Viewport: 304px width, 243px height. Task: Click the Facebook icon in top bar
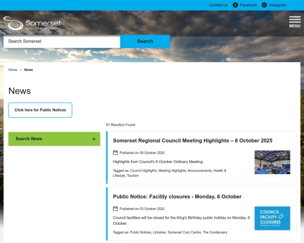[235, 5]
